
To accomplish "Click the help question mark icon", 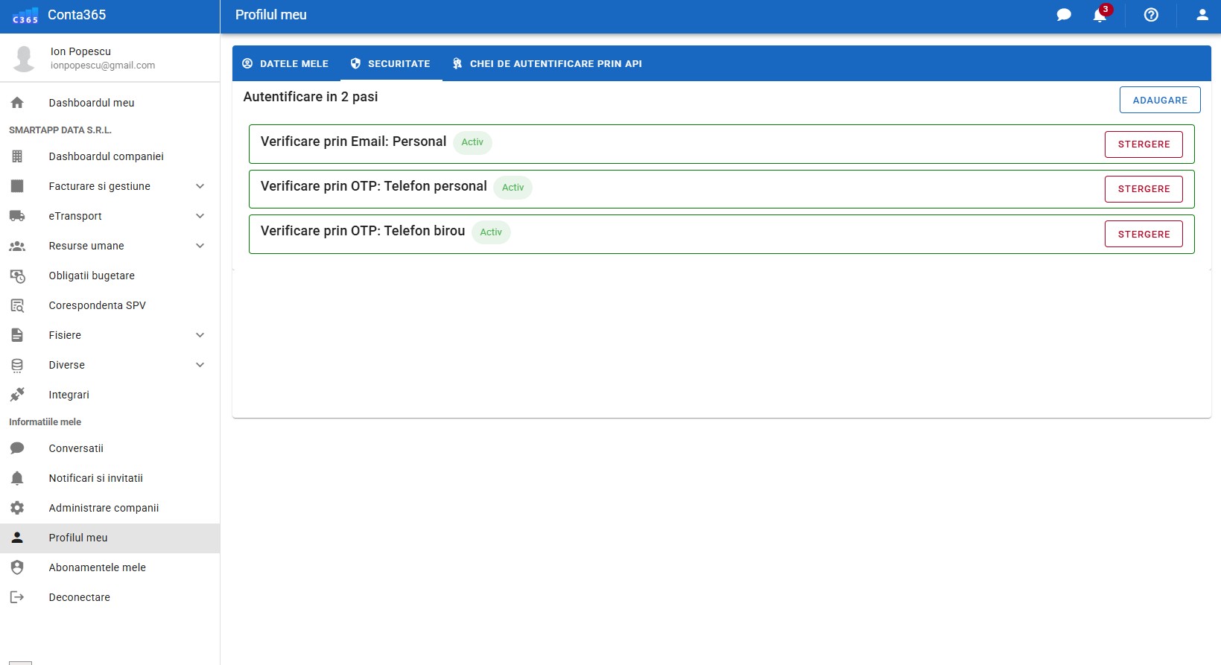I will (1151, 15).
